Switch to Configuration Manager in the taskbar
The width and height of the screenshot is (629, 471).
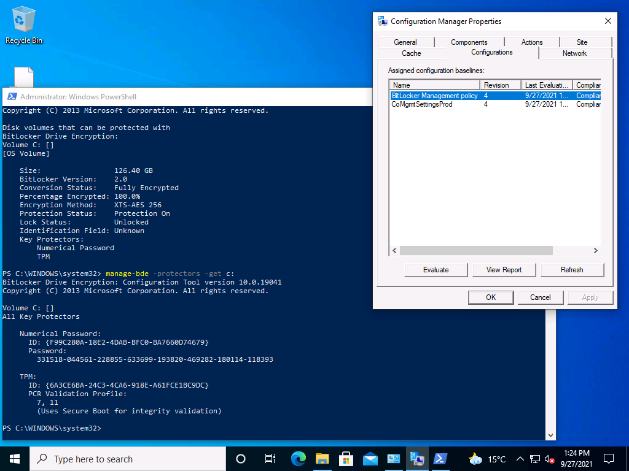[x=417, y=459]
